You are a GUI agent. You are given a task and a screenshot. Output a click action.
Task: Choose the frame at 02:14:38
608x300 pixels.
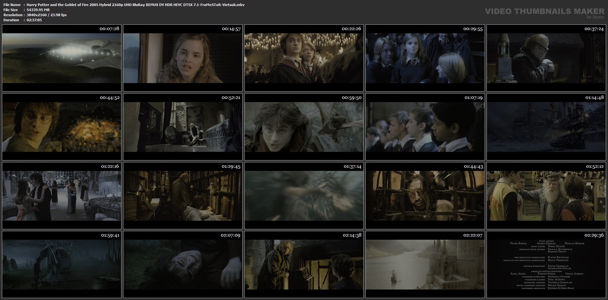click(x=304, y=264)
